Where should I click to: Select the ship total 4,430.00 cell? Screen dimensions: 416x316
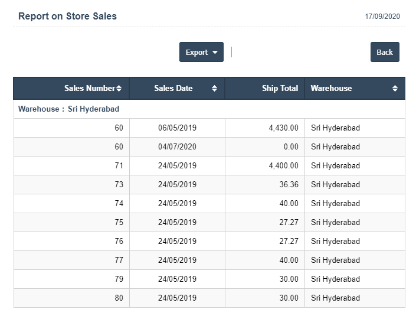pyautogui.click(x=283, y=128)
